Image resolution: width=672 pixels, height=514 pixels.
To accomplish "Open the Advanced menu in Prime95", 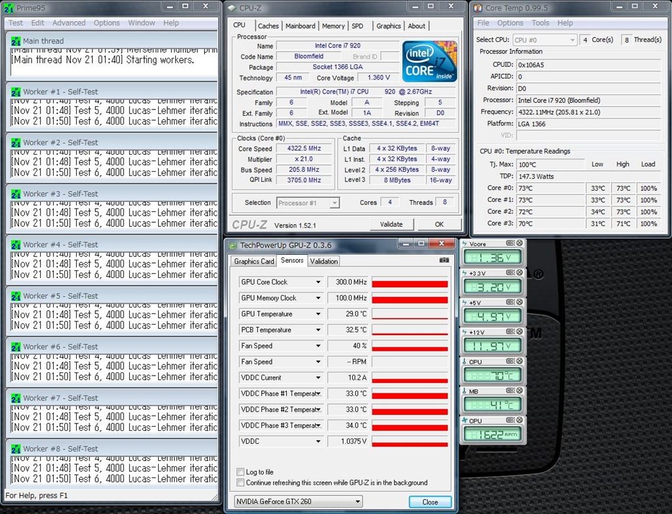I will pyautogui.click(x=69, y=23).
